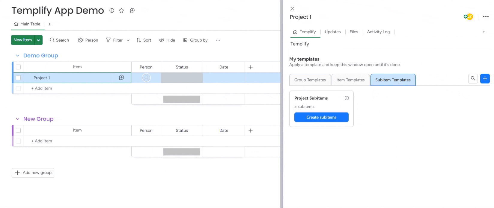
Task: Click Add item in New Group
Action: pyautogui.click(x=42, y=141)
